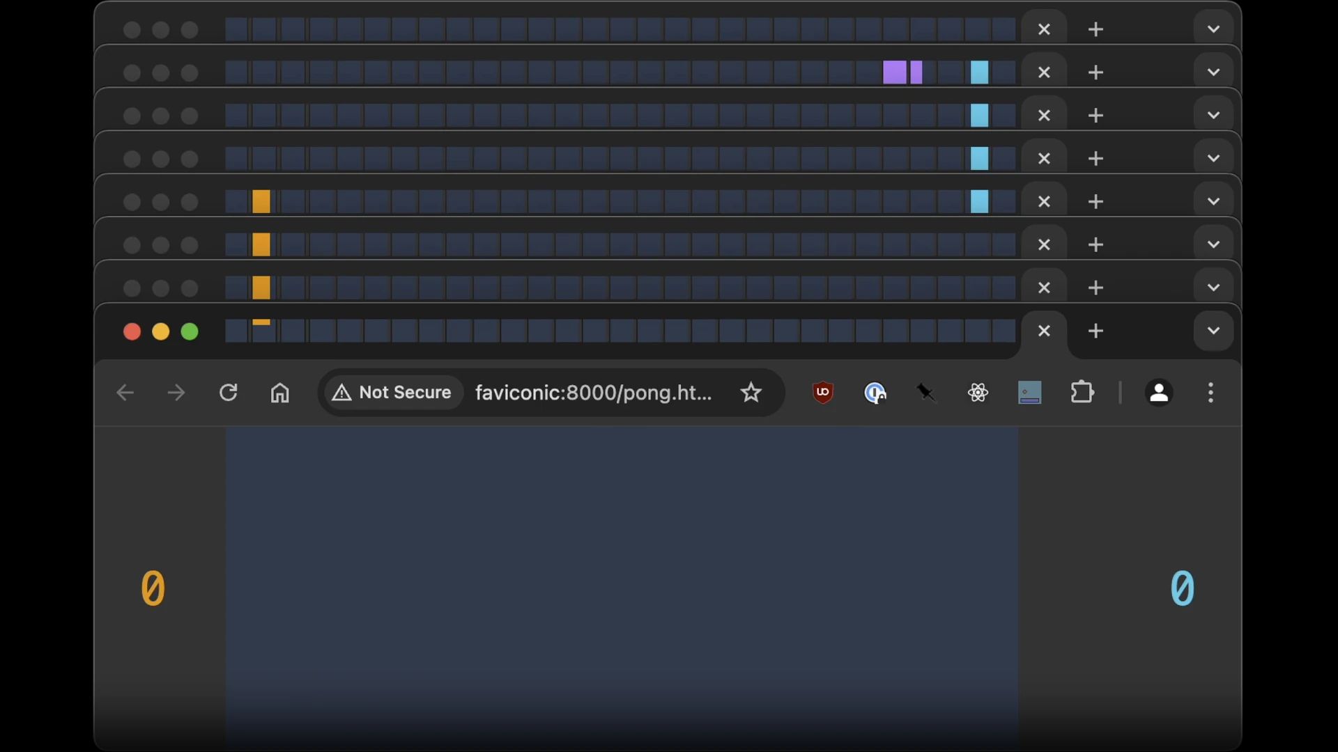This screenshot has width=1338, height=752.
Task: Close active tab in seventh window from top
Action: point(1044,288)
